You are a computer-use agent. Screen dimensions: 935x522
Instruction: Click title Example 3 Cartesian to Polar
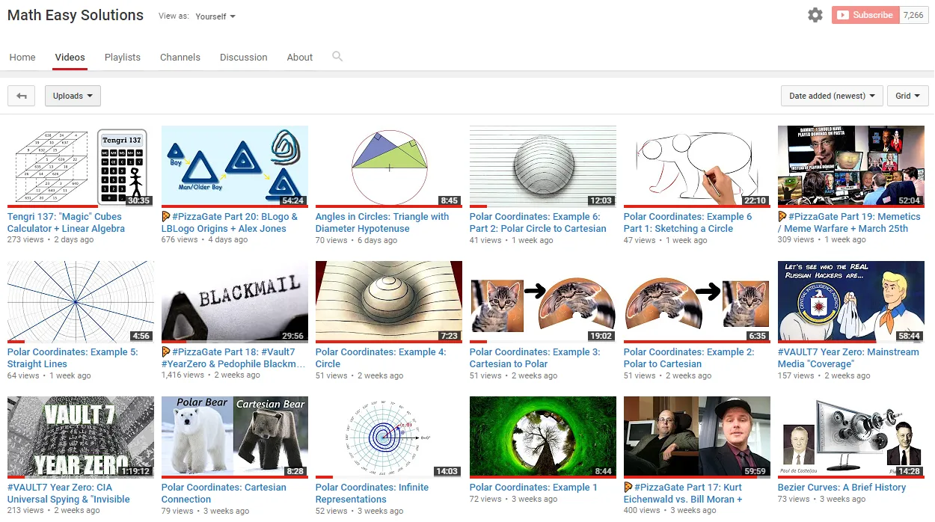point(535,358)
